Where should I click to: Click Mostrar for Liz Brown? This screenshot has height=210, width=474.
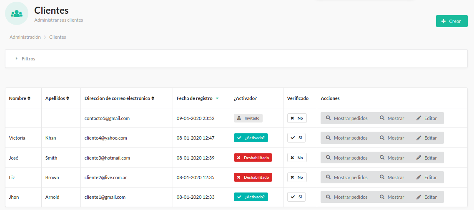(x=392, y=177)
